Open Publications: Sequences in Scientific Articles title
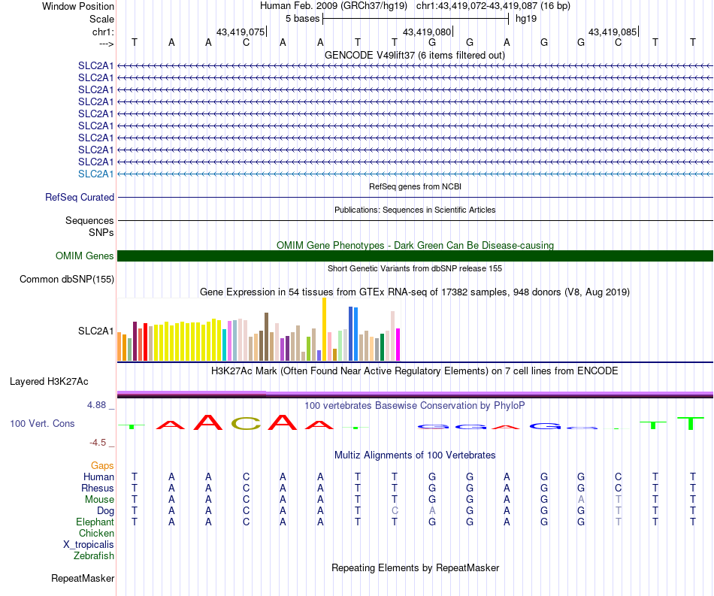 coord(415,210)
